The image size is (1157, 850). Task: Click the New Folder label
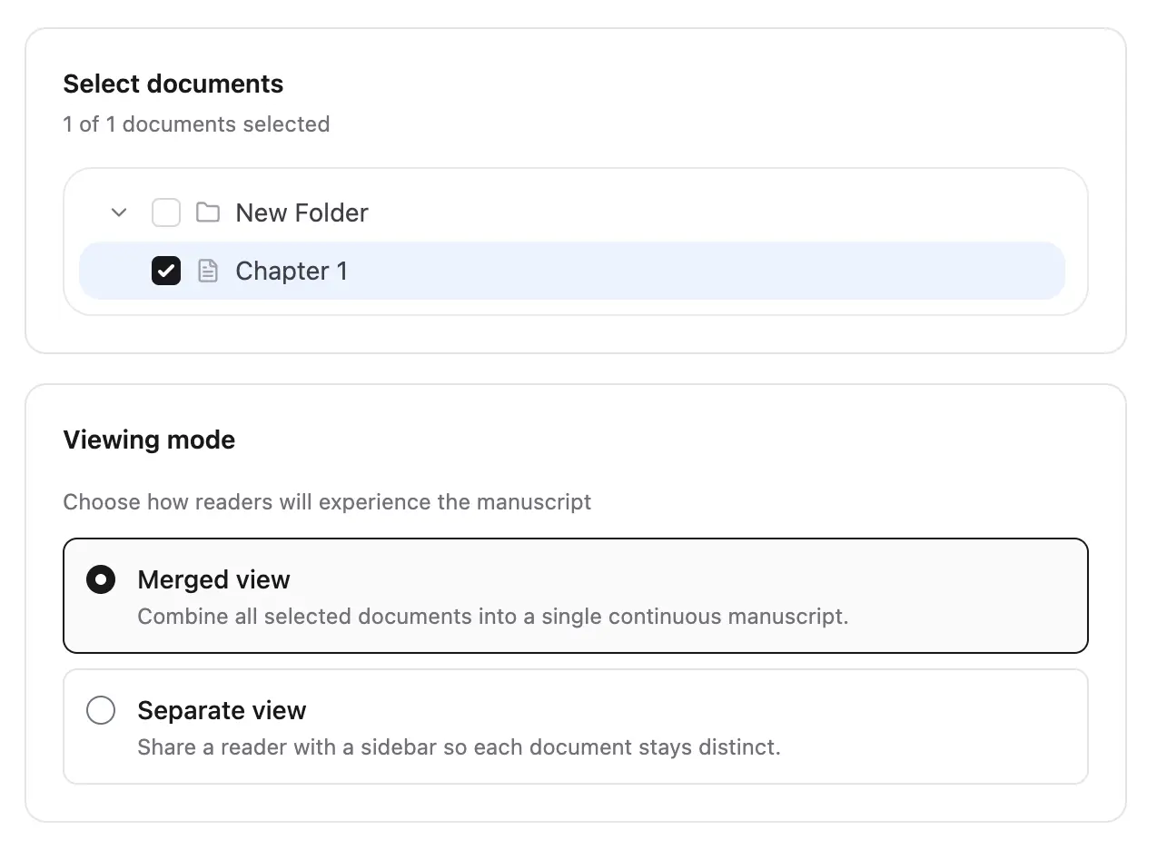(302, 212)
